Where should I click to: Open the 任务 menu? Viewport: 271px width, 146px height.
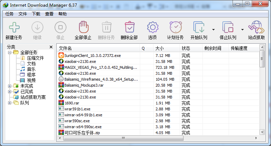click(x=9, y=14)
